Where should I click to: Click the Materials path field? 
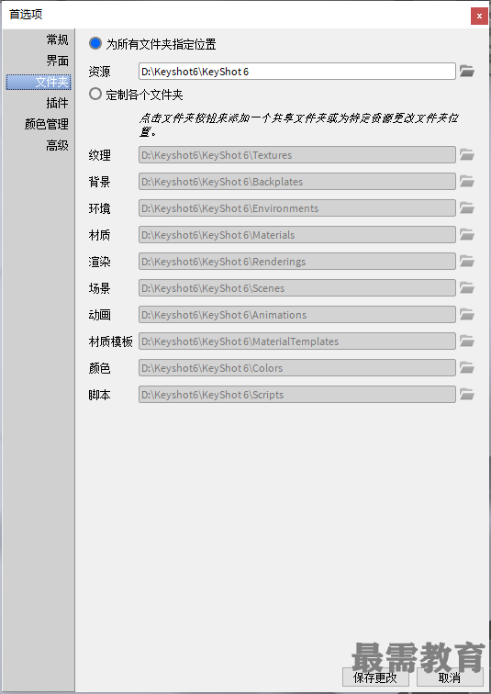click(296, 235)
